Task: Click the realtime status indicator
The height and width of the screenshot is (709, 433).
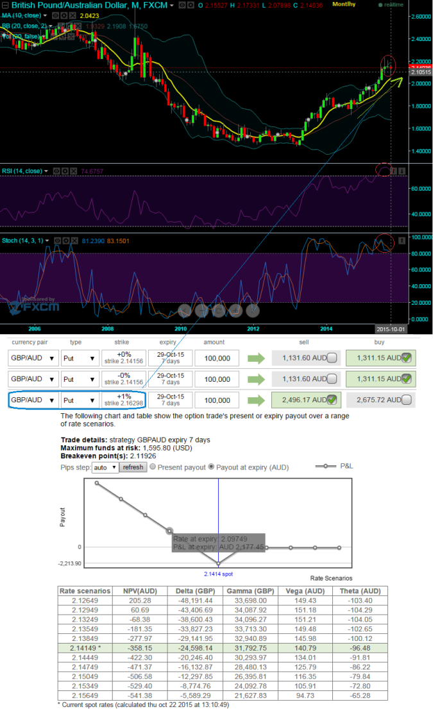Action: pos(391,4)
